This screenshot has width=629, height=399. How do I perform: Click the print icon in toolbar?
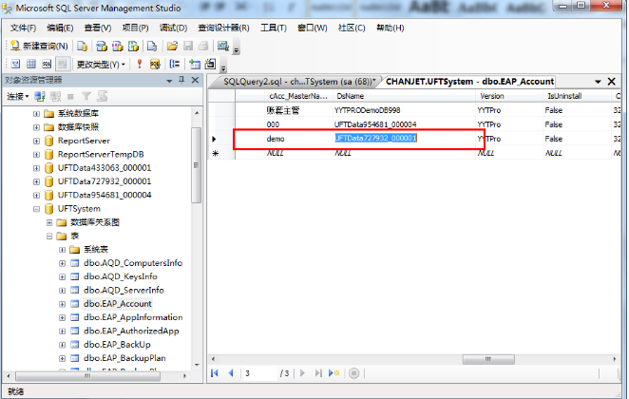click(203, 47)
